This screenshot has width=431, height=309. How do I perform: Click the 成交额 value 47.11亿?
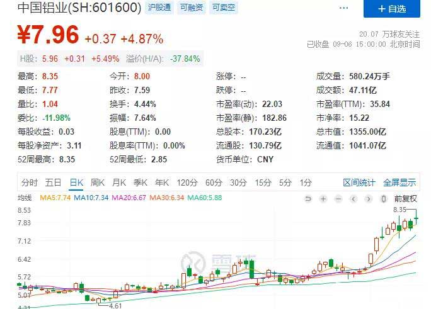[x=363, y=90]
